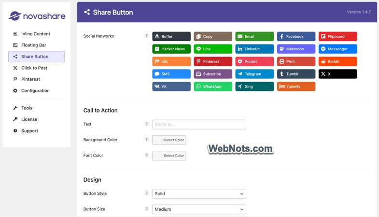Click Select Color for Font Color
Image resolution: width=379 pixels, height=217 pixels.
173,156
